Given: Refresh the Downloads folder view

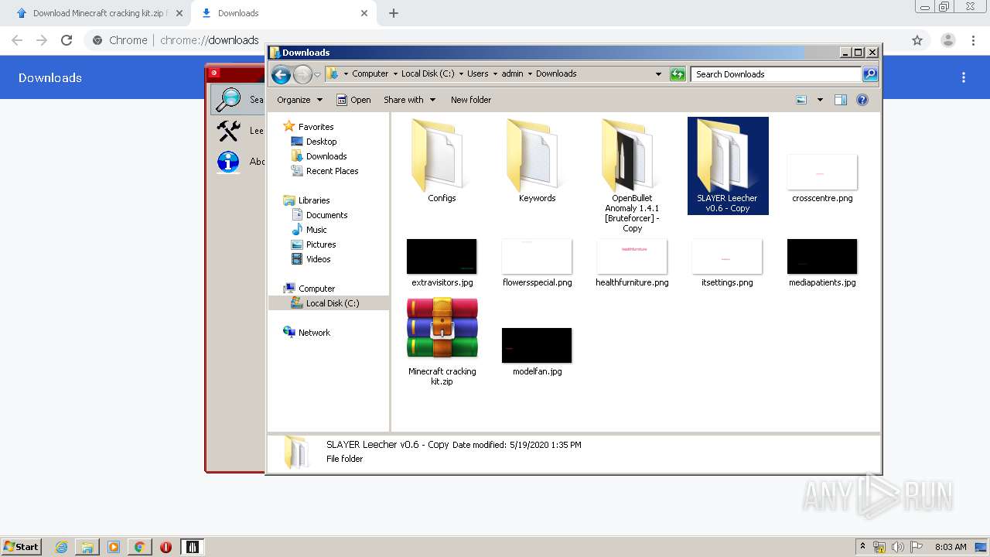Looking at the screenshot, I should coord(678,74).
